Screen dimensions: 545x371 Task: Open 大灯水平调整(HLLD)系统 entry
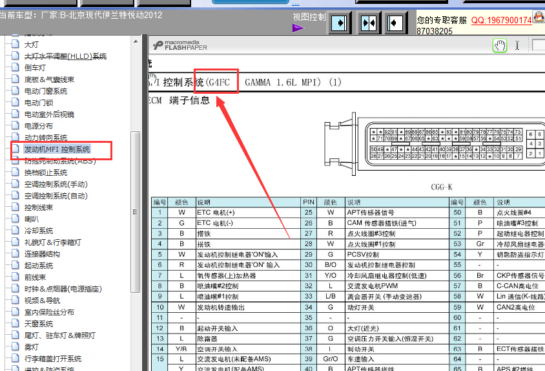(65, 56)
